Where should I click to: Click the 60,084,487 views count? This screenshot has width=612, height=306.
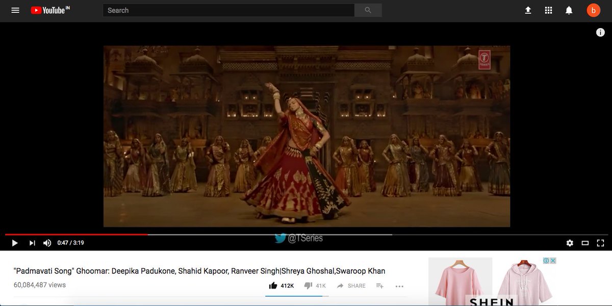click(x=40, y=285)
